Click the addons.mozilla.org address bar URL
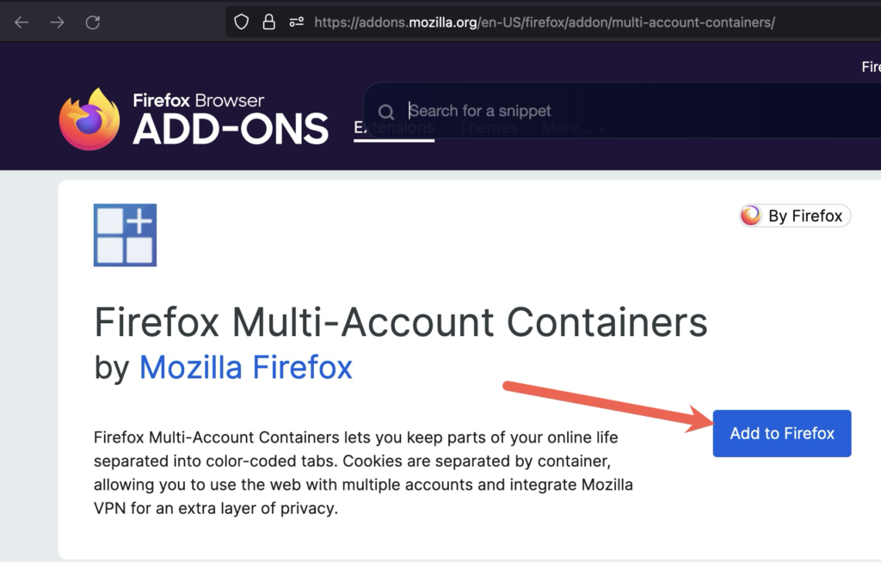Image resolution: width=881 pixels, height=562 pixels. click(544, 22)
